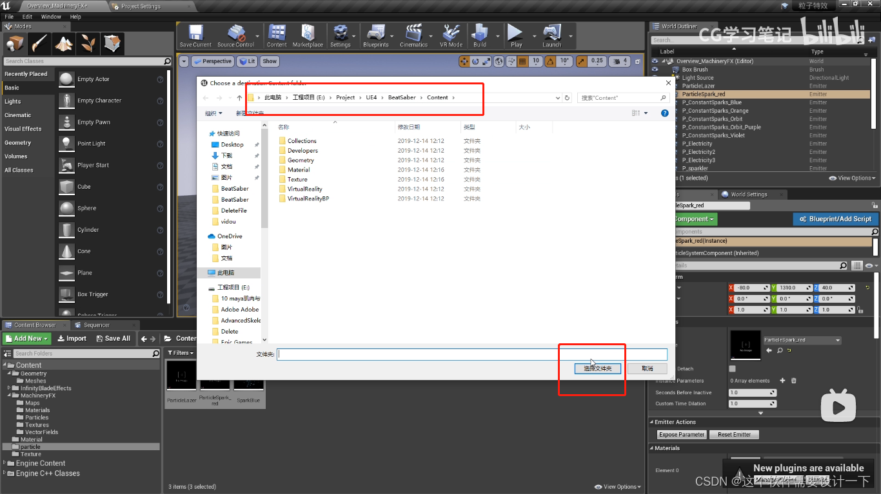Click 取消 button in dialog

[x=648, y=368]
